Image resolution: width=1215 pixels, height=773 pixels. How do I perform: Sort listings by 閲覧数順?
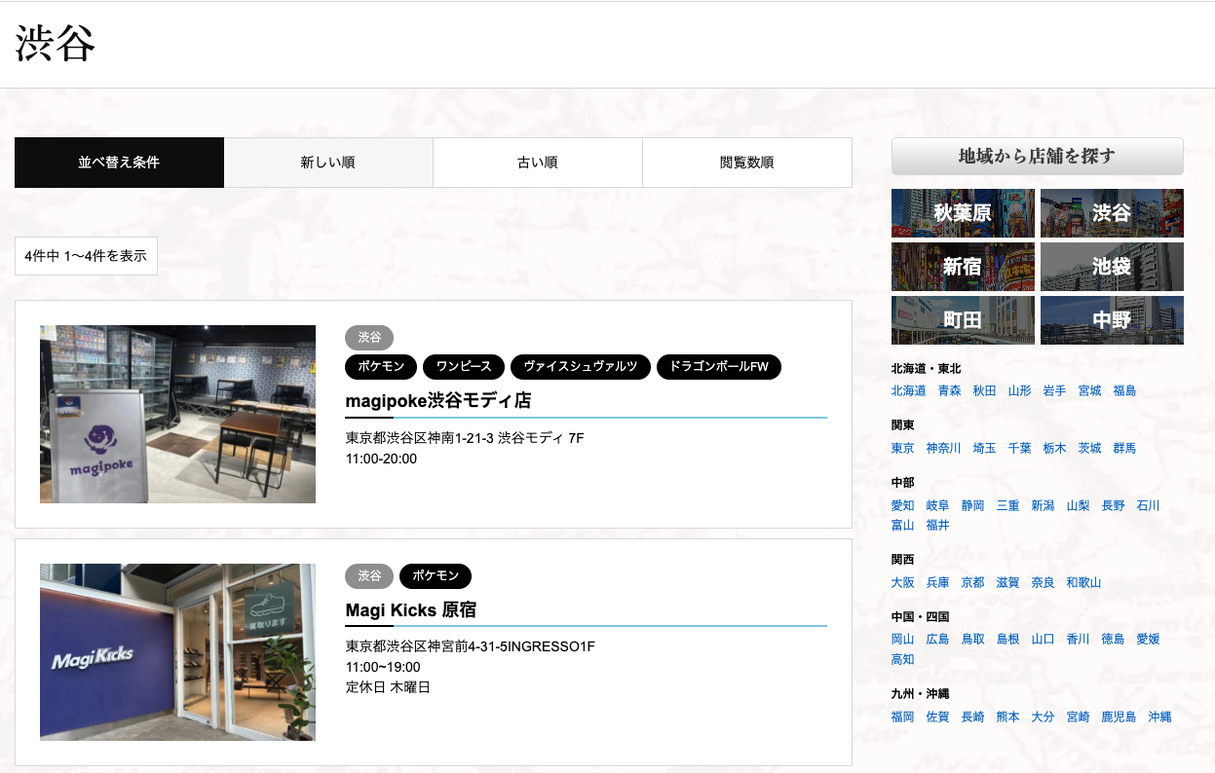[746, 163]
